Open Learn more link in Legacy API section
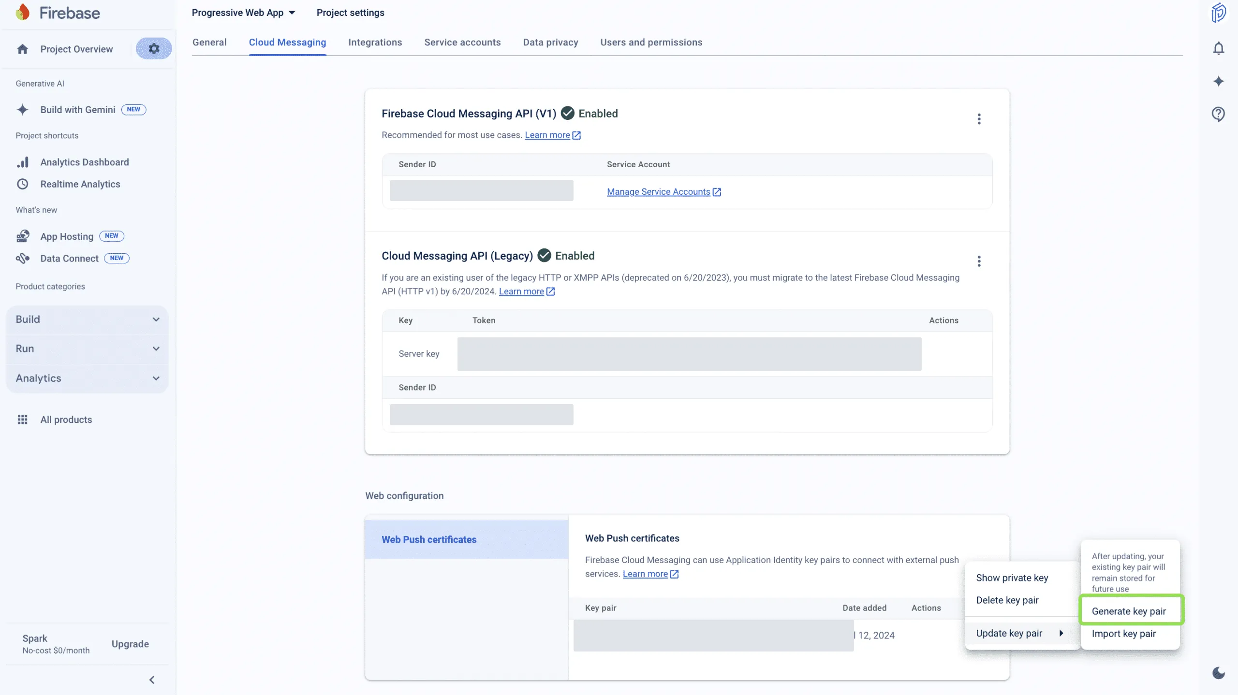1238x695 pixels. (521, 291)
